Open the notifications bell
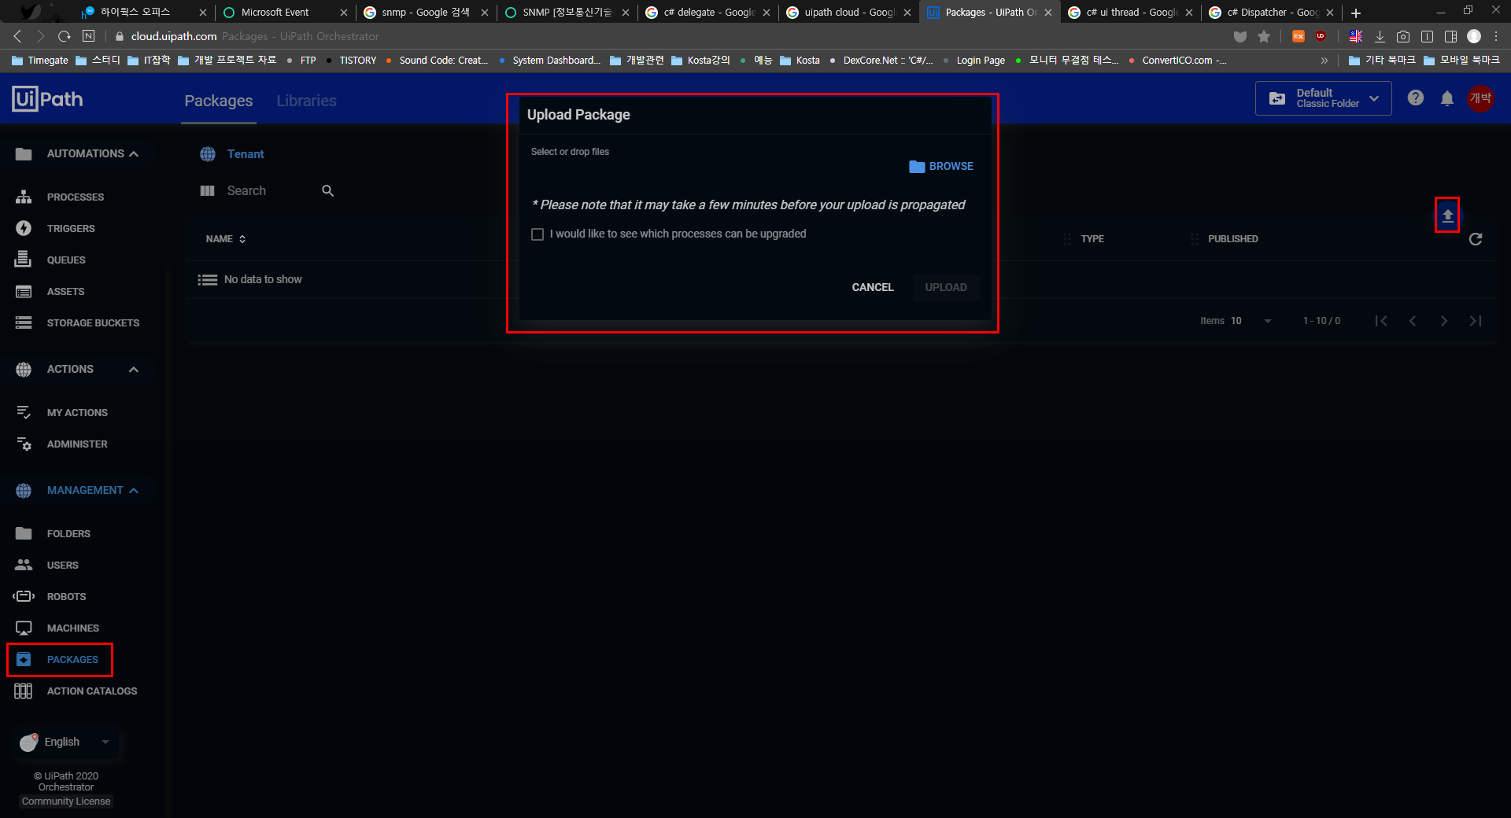The width and height of the screenshot is (1511, 818). tap(1447, 98)
